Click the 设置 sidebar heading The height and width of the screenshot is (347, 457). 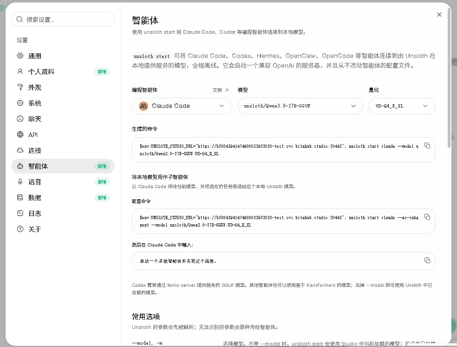pos(22,40)
